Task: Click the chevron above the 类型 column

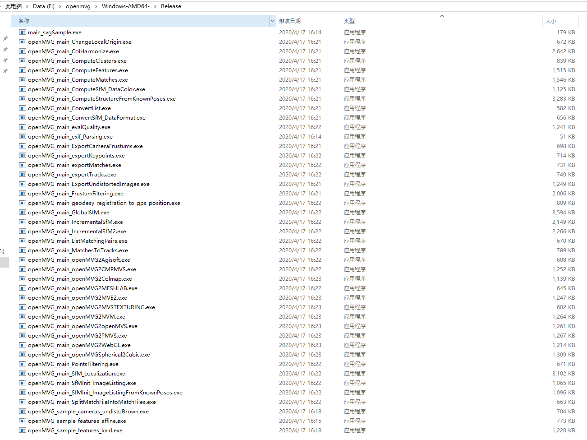Action: point(442,16)
